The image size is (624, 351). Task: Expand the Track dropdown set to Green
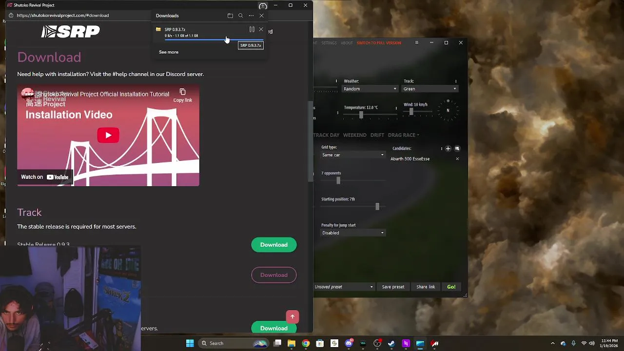(429, 89)
